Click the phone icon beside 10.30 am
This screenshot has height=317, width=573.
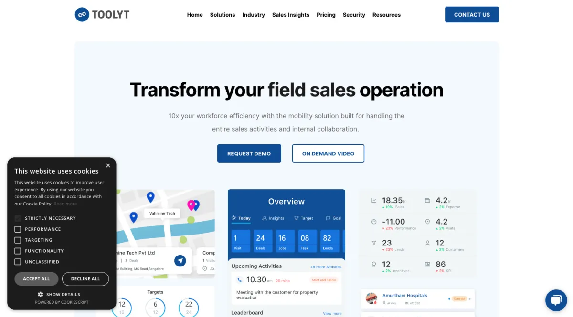point(240,280)
